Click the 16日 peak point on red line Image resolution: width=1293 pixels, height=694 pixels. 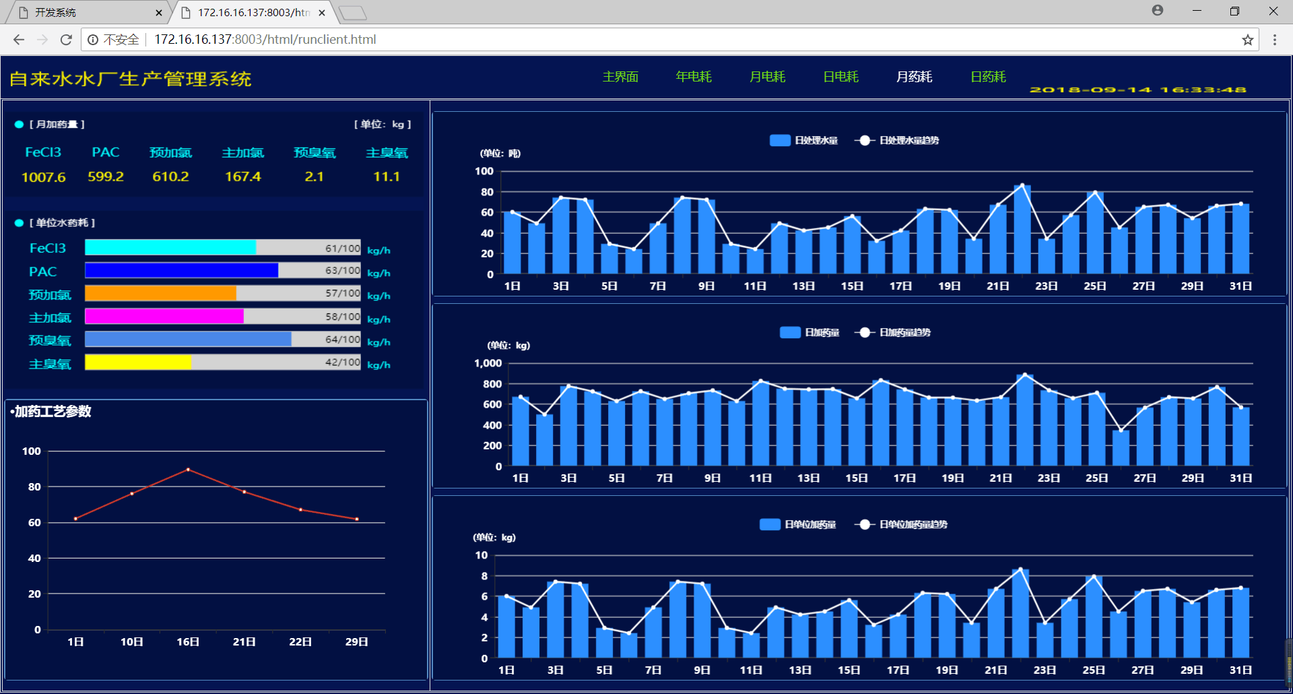click(188, 469)
